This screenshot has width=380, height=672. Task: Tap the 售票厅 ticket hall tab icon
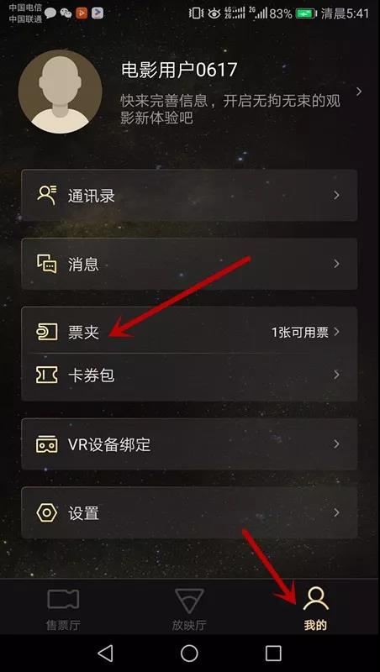[x=63, y=599]
